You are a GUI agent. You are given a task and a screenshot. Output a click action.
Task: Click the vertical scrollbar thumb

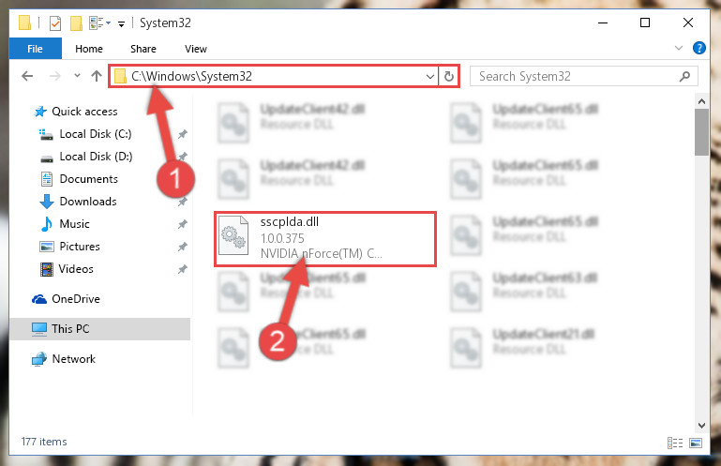tap(701, 132)
